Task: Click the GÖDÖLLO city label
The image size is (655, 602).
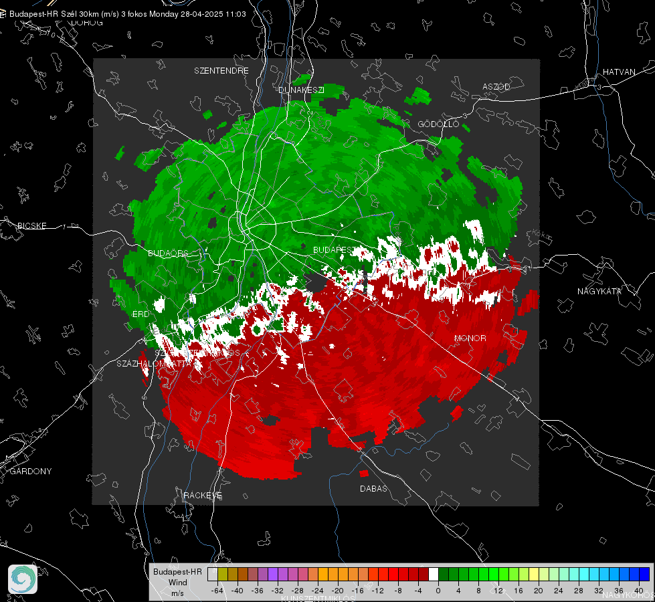Action: pyautogui.click(x=438, y=124)
